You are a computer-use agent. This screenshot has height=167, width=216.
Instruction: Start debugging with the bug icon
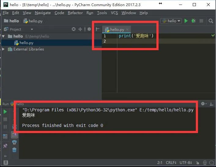[193, 21]
